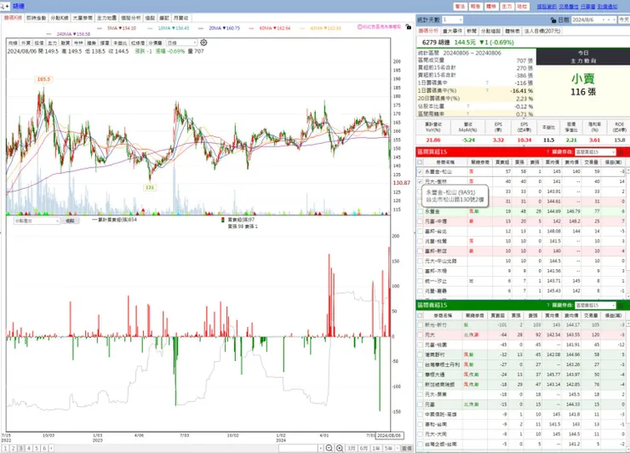The height and width of the screenshot is (453, 630).
Task: Toggle the select-all checkbox in sell table header
Action: [x=420, y=316]
